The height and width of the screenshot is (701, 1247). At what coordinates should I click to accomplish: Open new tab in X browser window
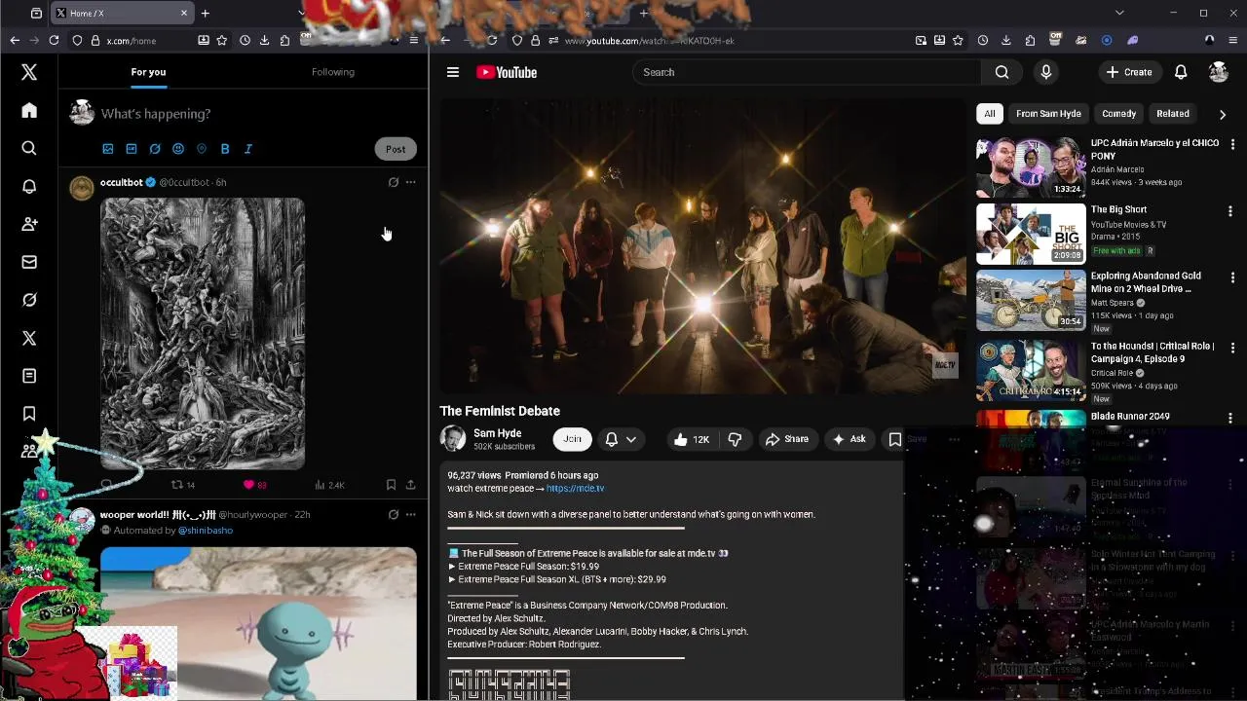206,14
